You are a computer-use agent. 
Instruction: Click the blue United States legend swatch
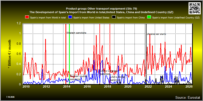pos(70,17)
